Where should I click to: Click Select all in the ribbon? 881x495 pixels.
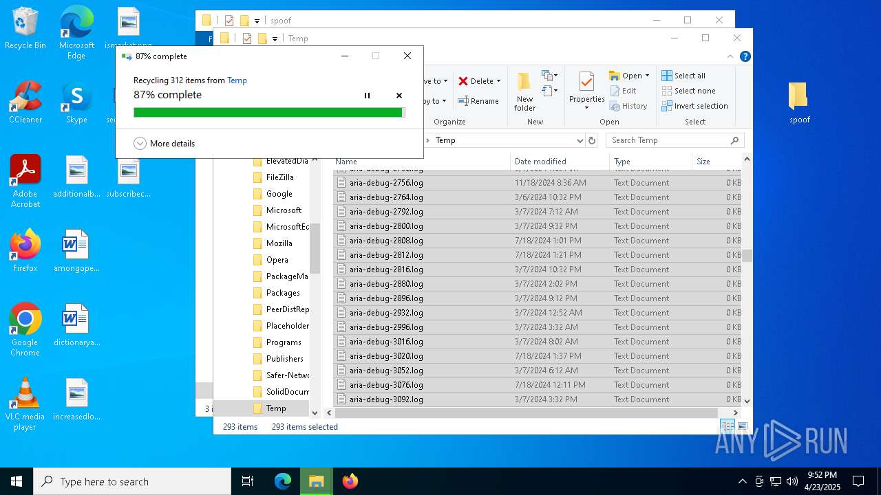point(683,76)
